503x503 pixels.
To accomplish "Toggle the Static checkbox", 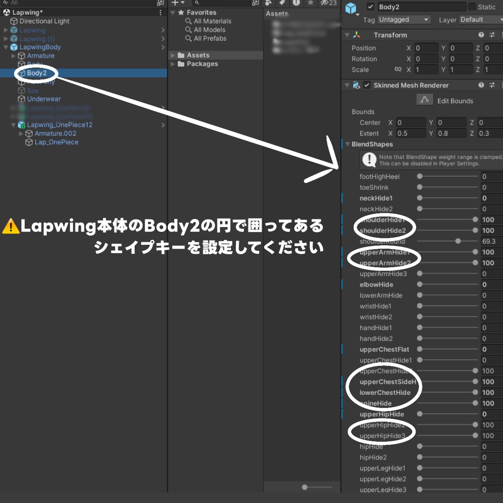I will coord(472,7).
